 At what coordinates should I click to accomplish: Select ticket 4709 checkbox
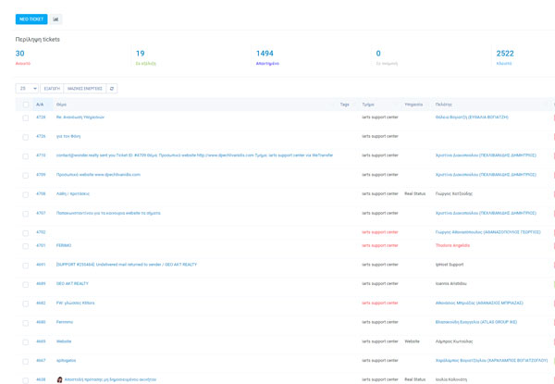[x=26, y=176]
